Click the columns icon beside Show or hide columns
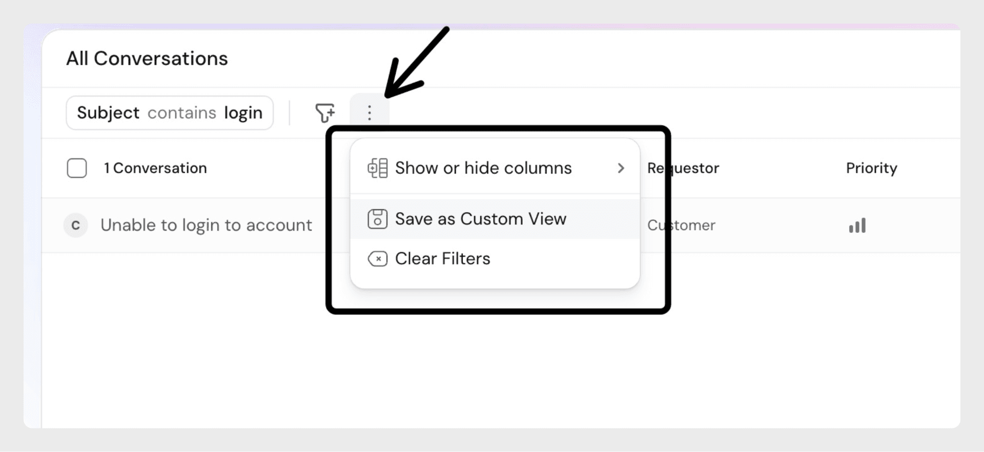Screen dimensions: 984x452 click(x=378, y=168)
